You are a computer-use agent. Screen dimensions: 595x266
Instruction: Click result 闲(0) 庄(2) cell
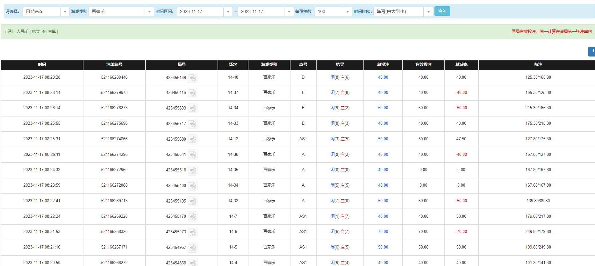point(340,155)
